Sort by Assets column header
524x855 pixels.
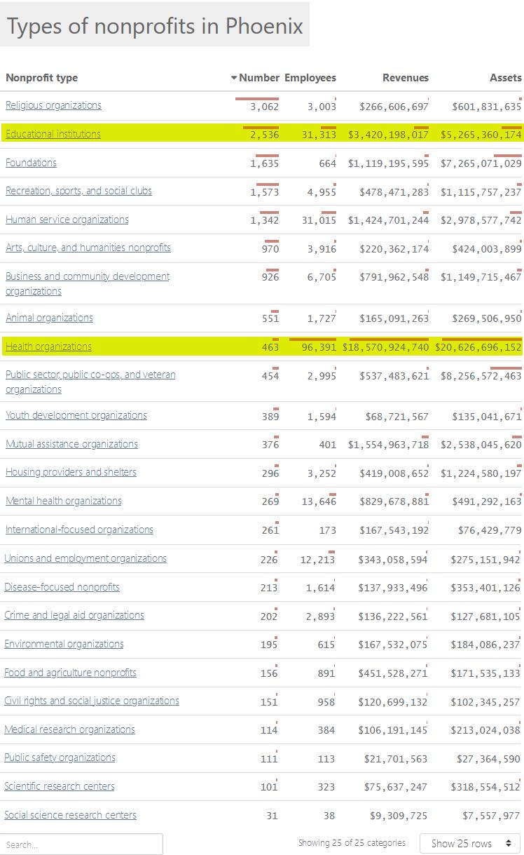(x=506, y=78)
